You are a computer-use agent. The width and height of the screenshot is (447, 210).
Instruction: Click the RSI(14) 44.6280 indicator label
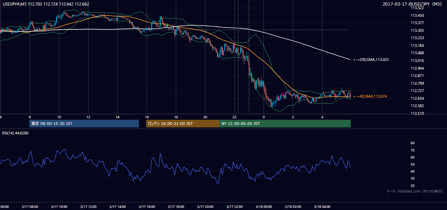[x=15, y=133]
